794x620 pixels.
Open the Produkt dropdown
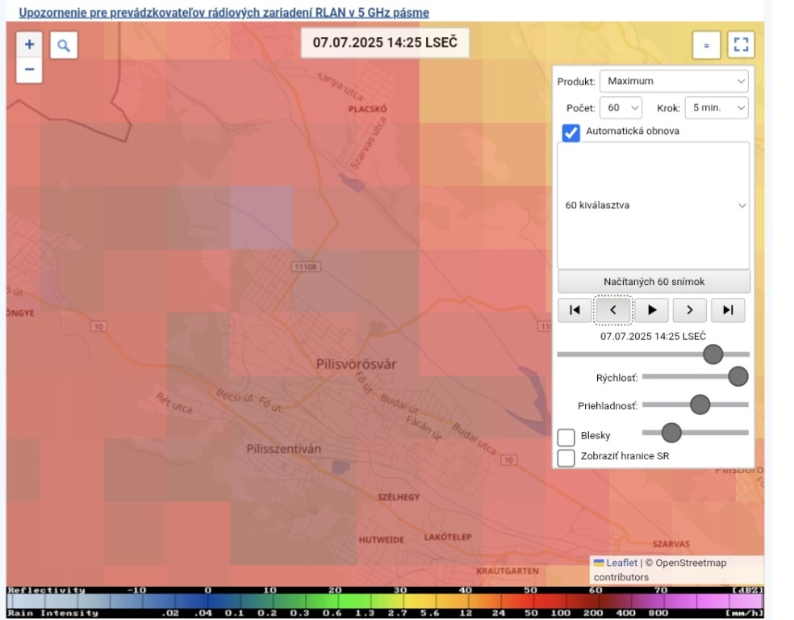[674, 82]
